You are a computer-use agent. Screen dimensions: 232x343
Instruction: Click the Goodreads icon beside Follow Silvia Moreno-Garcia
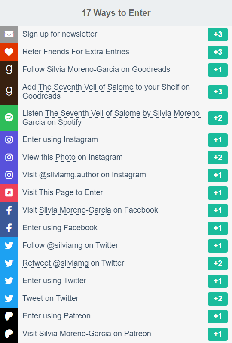point(9,70)
